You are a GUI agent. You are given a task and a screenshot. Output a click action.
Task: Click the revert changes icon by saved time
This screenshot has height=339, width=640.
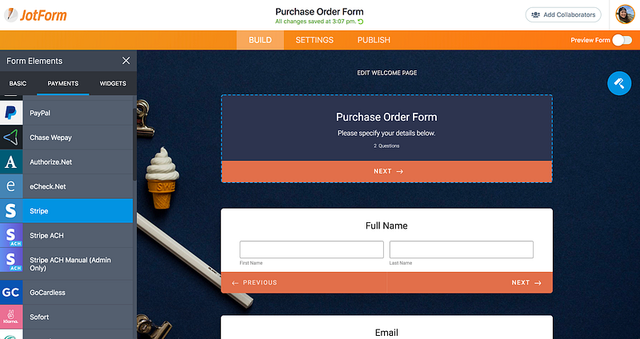(361, 22)
